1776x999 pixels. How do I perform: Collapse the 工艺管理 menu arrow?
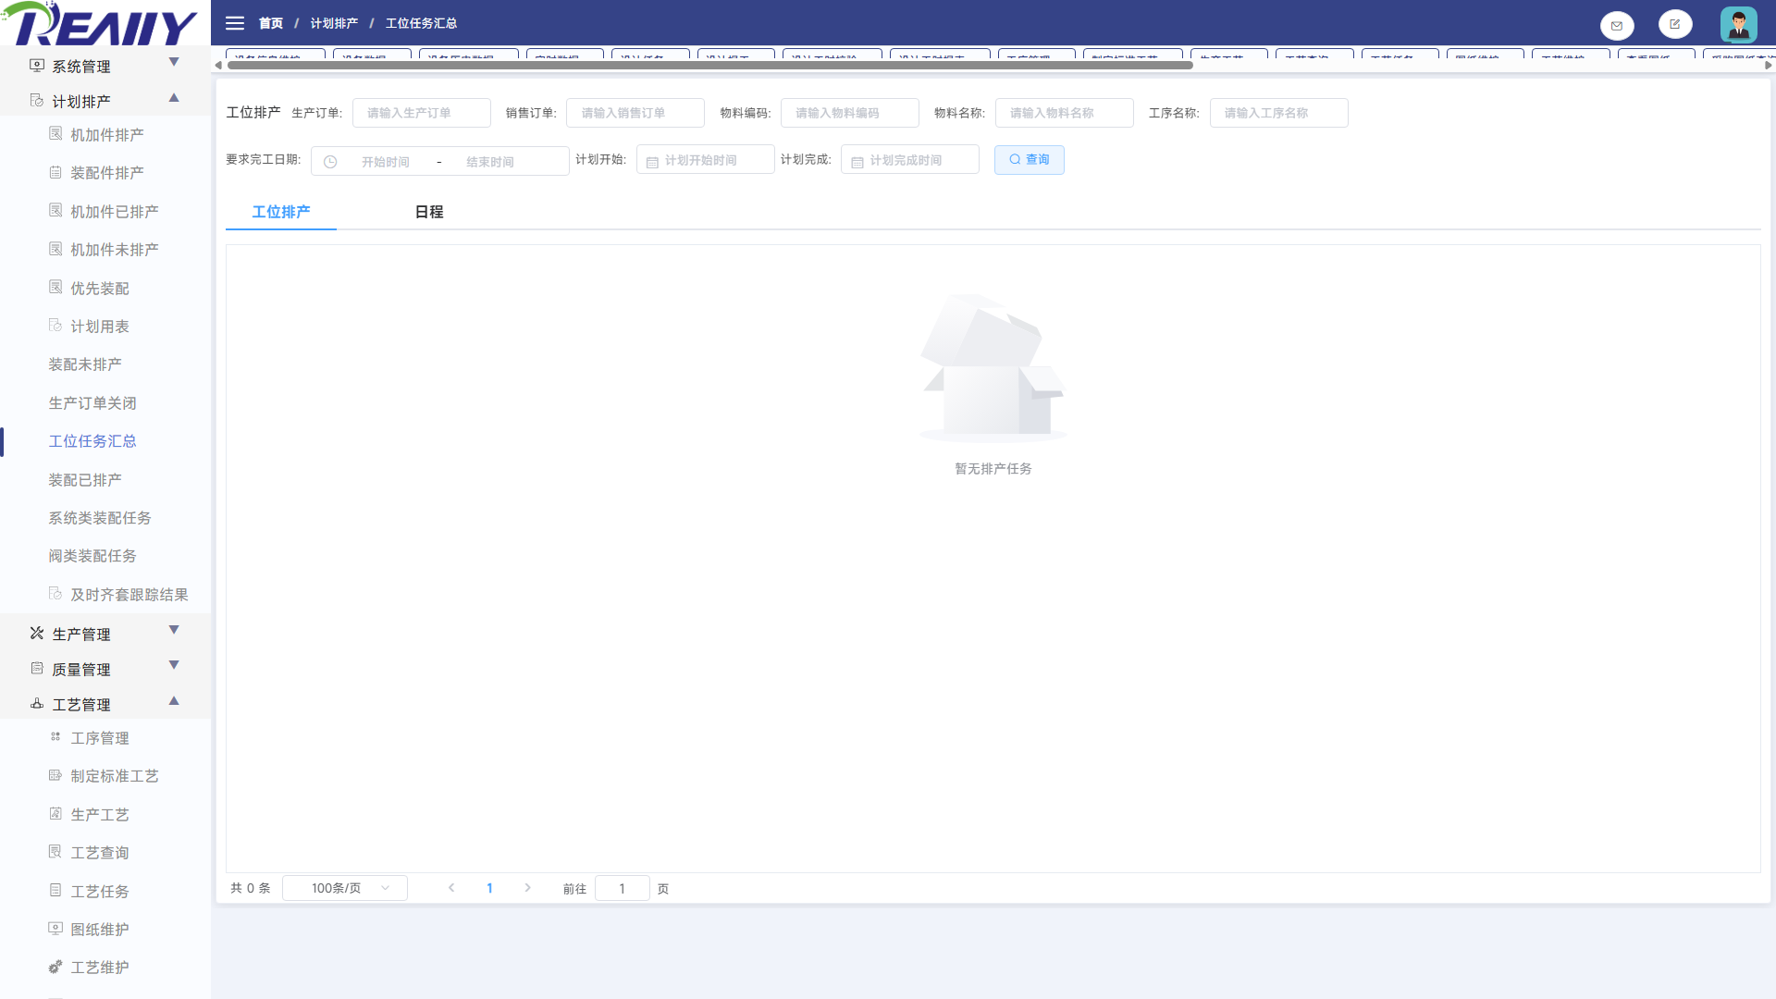click(x=174, y=700)
